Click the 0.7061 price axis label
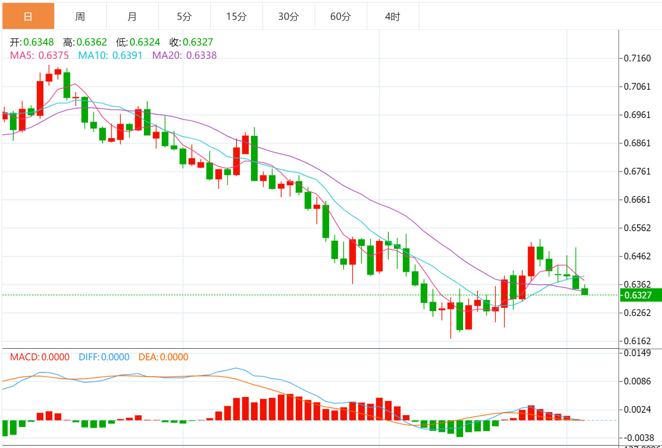 tap(637, 86)
